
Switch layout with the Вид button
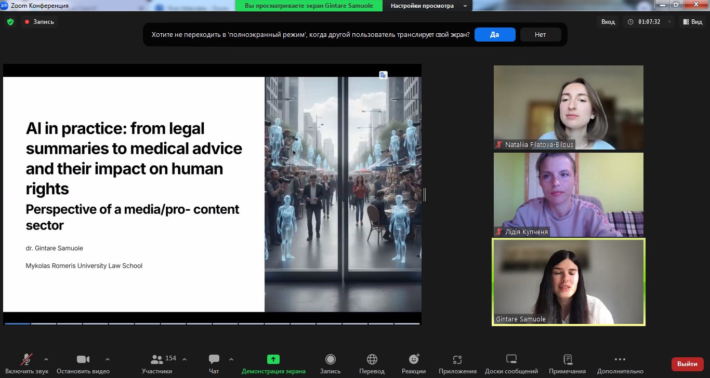pyautogui.click(x=693, y=22)
